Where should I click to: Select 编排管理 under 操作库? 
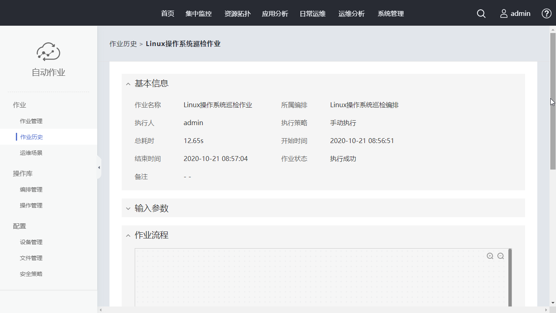pyautogui.click(x=31, y=190)
